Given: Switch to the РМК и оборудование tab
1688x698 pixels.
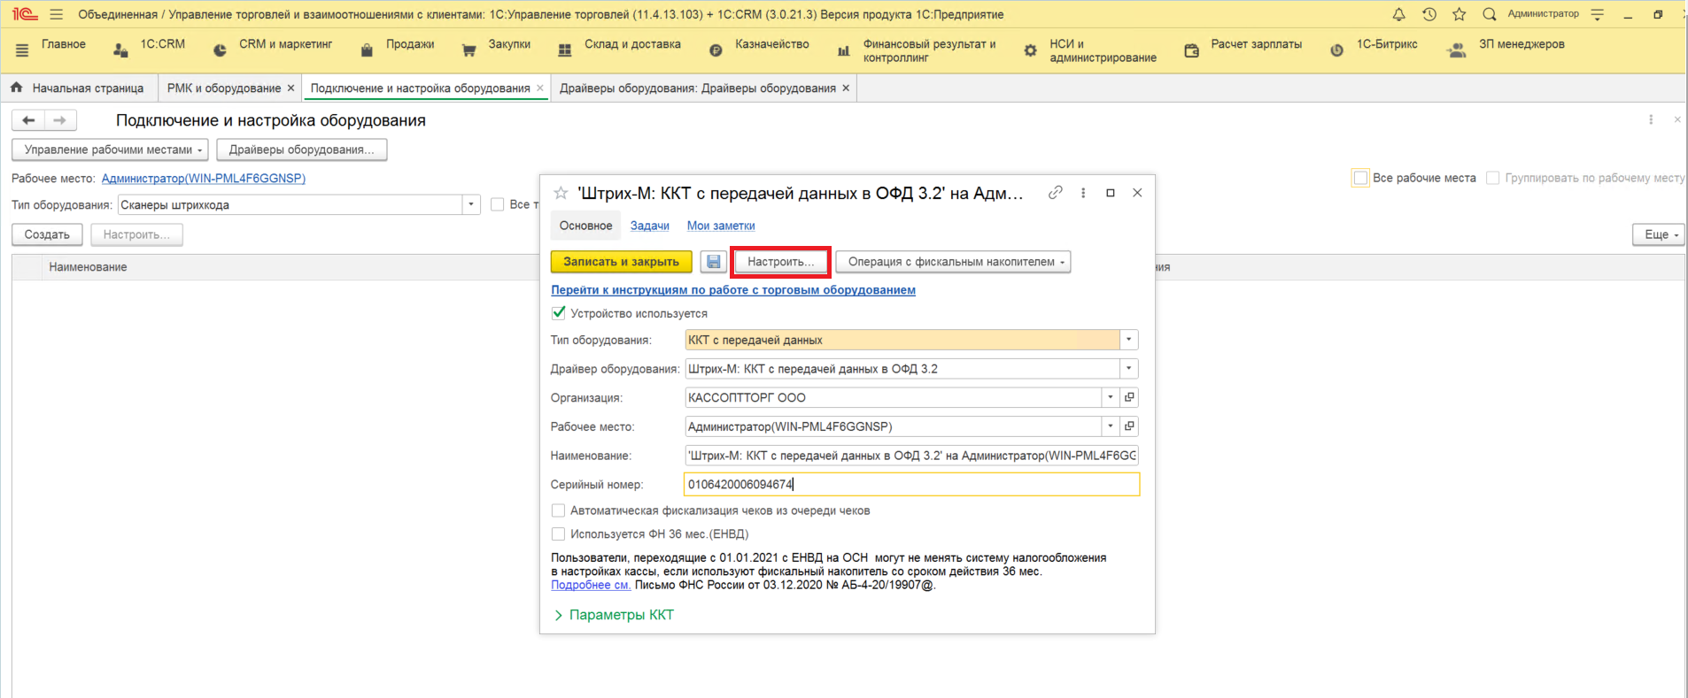Looking at the screenshot, I should pyautogui.click(x=223, y=88).
